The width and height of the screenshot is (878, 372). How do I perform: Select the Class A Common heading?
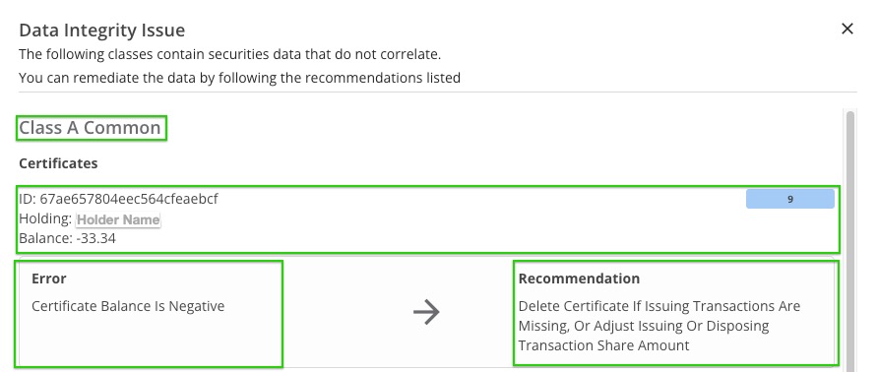(x=91, y=128)
